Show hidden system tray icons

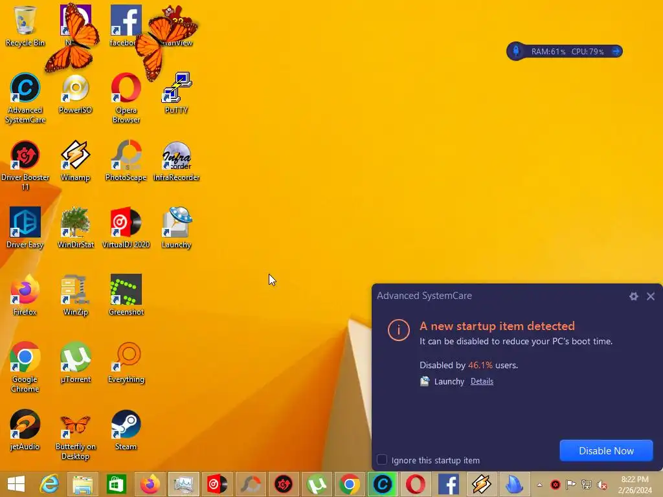pos(539,485)
